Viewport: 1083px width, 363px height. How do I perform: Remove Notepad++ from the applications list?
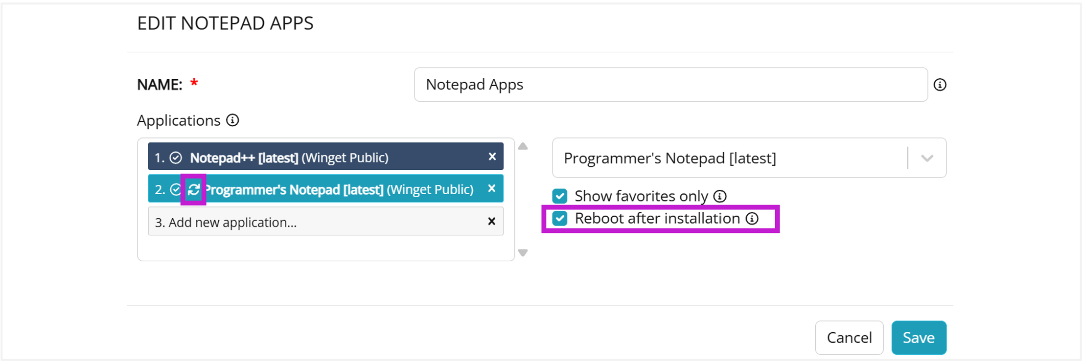[492, 157]
